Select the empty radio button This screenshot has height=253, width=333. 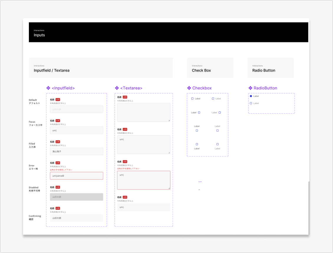[x=251, y=103]
